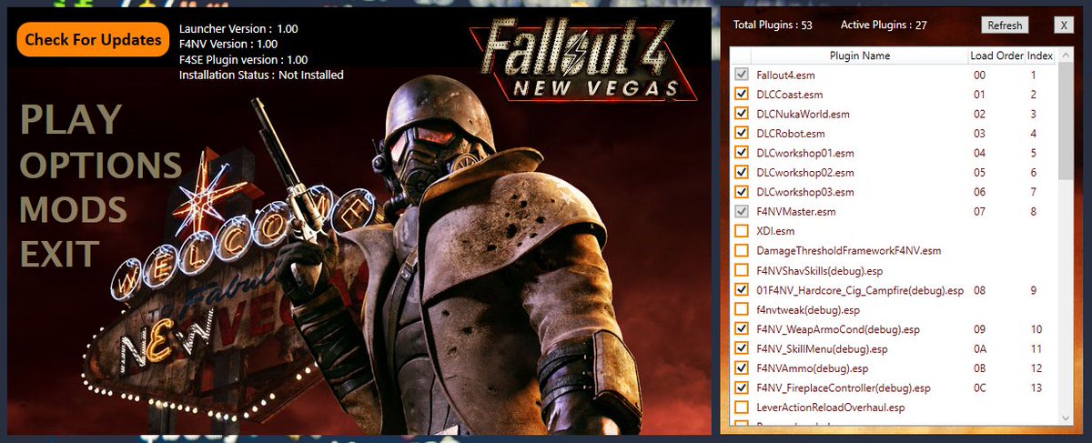Uncheck the DLCworkshop02.esm plugin
This screenshot has width=1092, height=443.
tap(742, 173)
